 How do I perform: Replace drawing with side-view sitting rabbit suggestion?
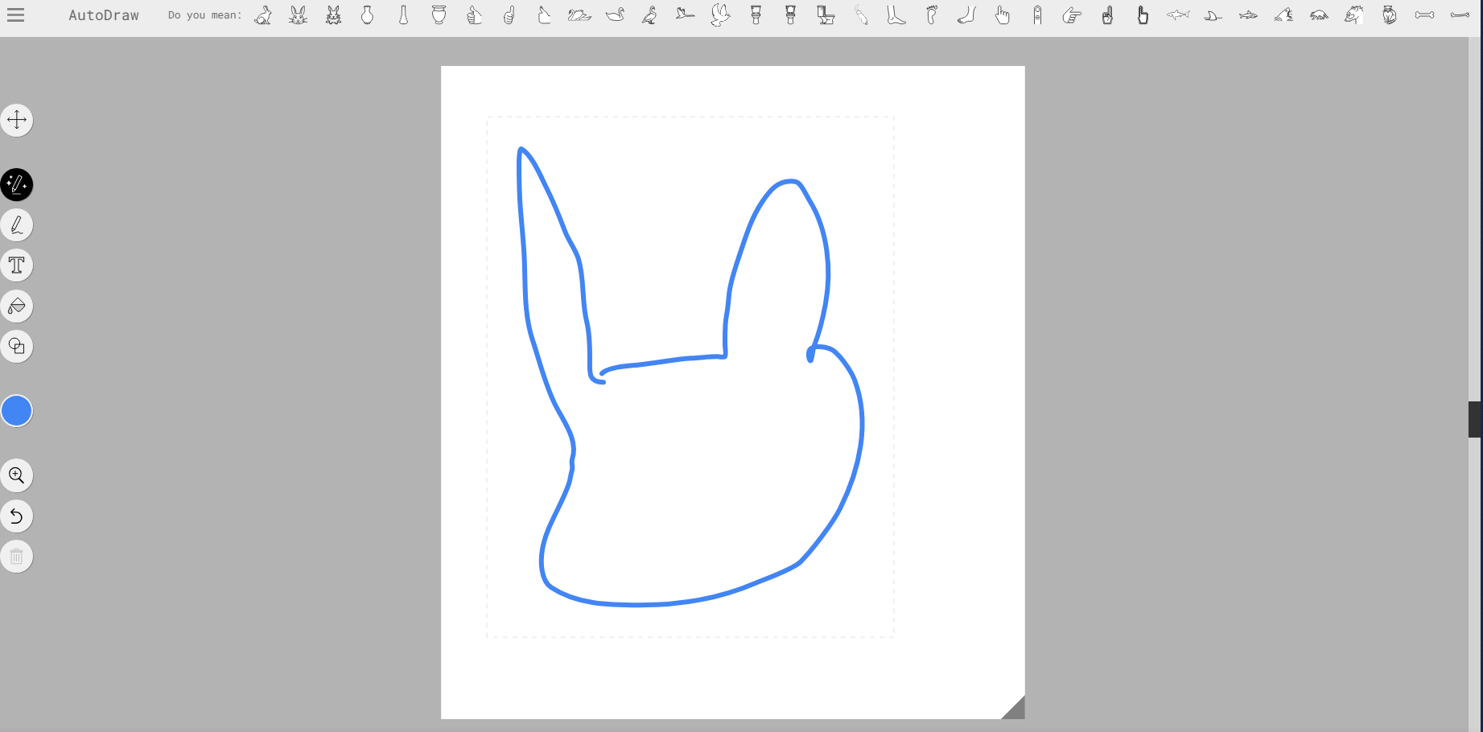point(263,15)
